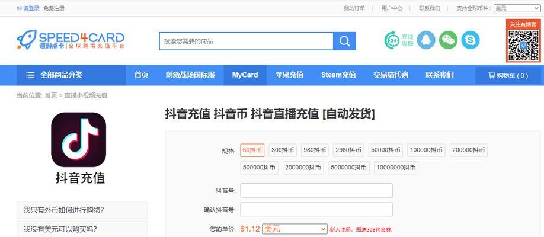
Task: Focus the product search box
Action: click(x=246, y=41)
